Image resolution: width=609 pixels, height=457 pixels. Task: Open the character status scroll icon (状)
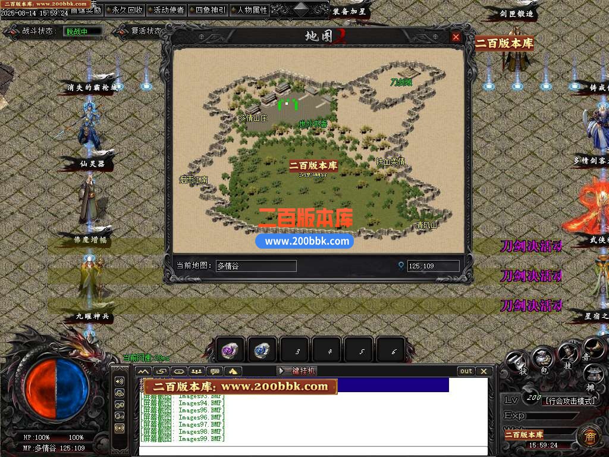(x=517, y=362)
